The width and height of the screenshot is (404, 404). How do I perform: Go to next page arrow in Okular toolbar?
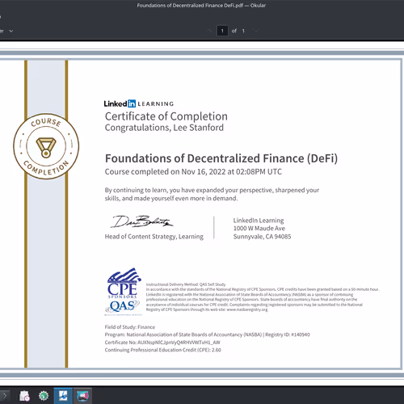coord(255,31)
